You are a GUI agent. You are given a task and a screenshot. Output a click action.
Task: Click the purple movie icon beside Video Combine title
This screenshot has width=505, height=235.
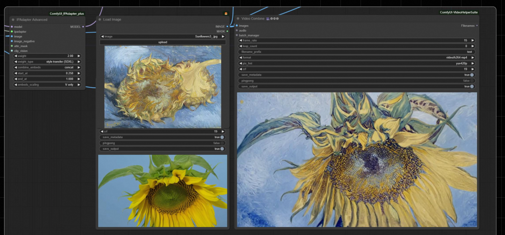[267, 19]
